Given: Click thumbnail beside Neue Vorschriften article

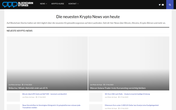Looking at the screenshot, I should click(13, 107).
